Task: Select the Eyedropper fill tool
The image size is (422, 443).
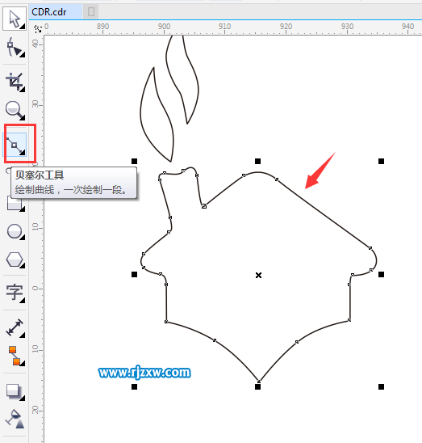Action: pos(15,419)
